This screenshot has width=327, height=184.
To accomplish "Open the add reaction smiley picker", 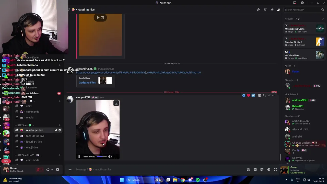I will [x=260, y=95].
